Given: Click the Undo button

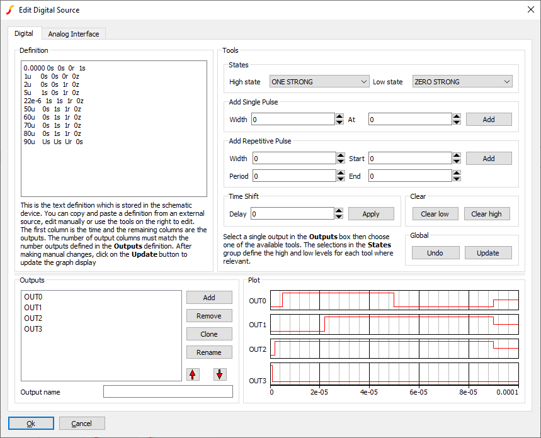Looking at the screenshot, I should coord(435,253).
